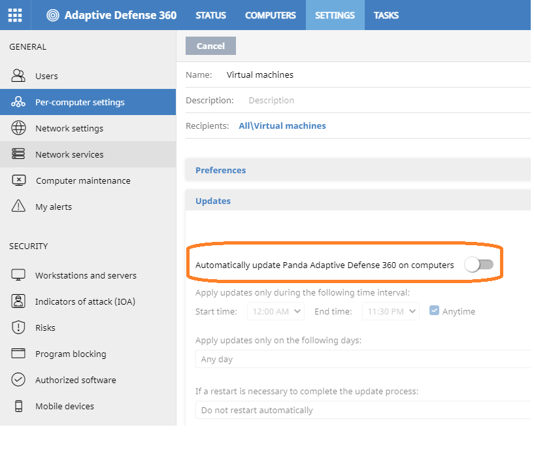Open Indicators of attack (IOA) settings
Viewport: 534px width, 457px height.
[x=88, y=301]
